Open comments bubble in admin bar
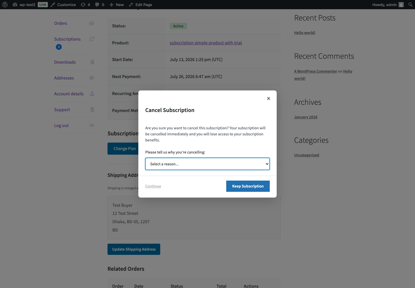 tap(100, 5)
